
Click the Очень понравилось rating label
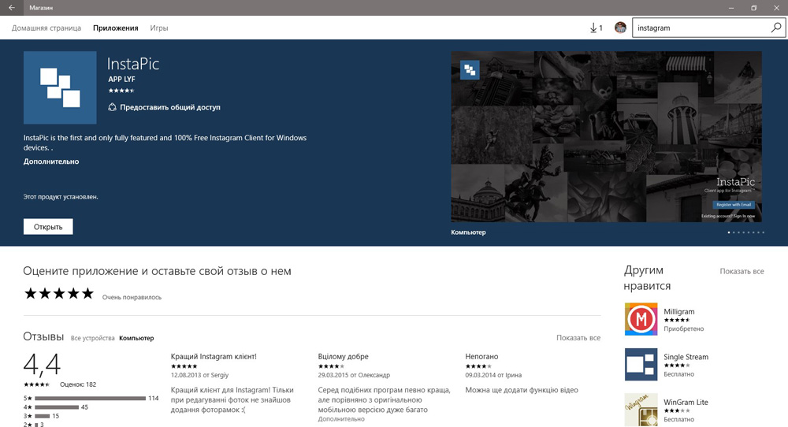[x=132, y=297]
